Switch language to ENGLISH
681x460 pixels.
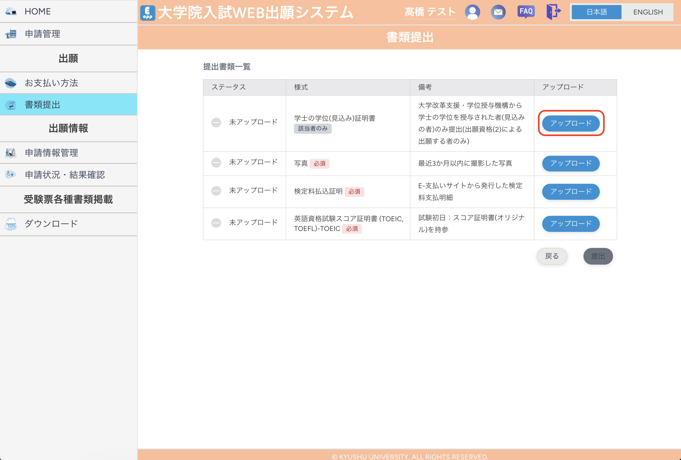[648, 12]
